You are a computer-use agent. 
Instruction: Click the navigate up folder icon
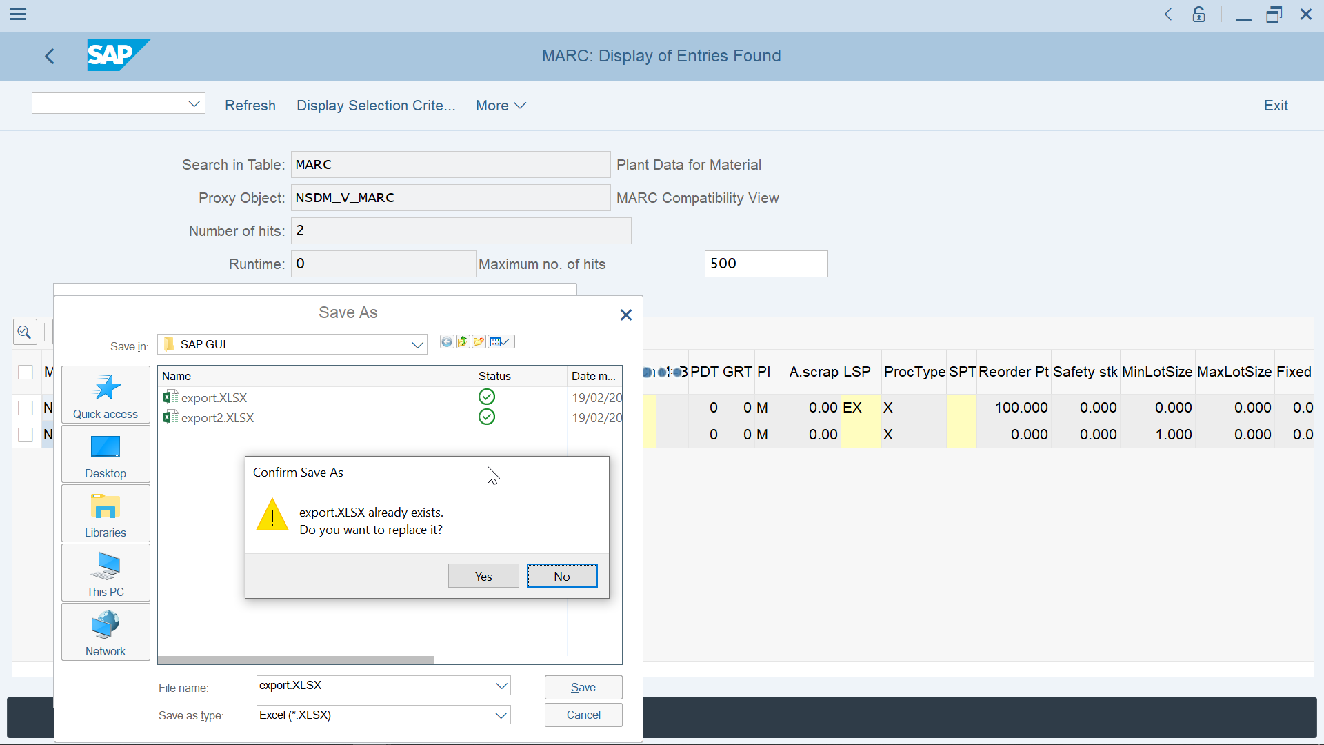click(463, 342)
